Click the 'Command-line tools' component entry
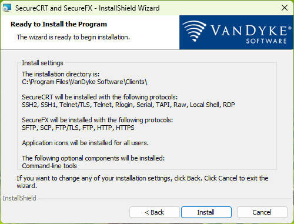 coord(49,166)
